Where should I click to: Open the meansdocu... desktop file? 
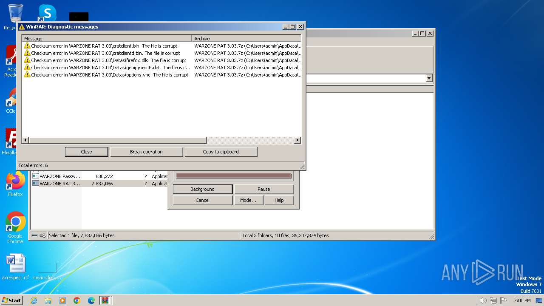click(47, 270)
